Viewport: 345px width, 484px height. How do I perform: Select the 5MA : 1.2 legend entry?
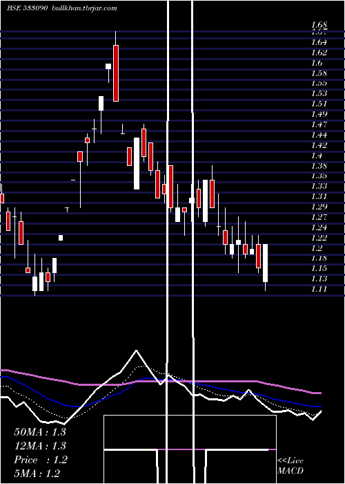coord(37,473)
